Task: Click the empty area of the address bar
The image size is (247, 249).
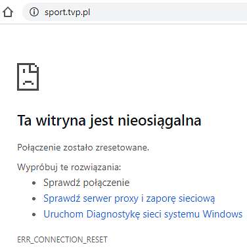Action: (169, 12)
